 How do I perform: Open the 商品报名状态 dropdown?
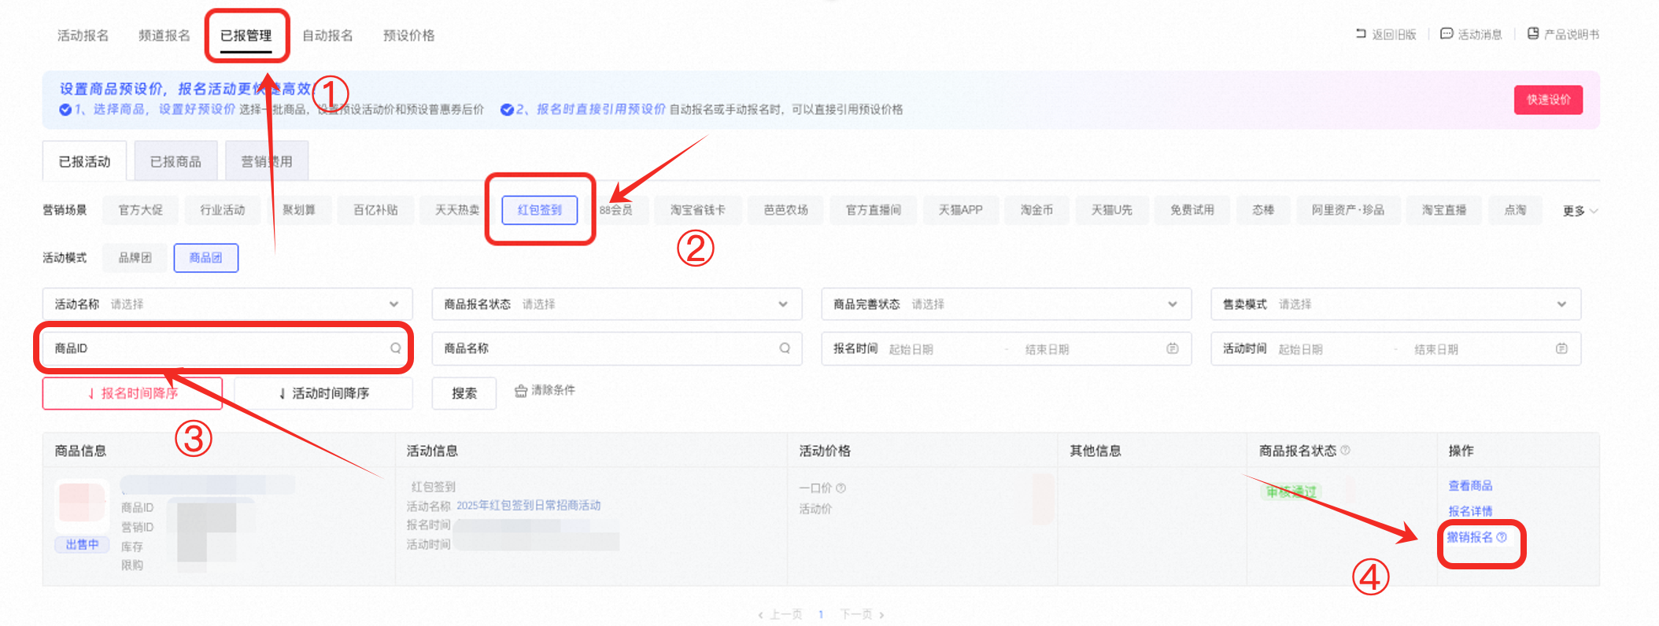tap(617, 304)
